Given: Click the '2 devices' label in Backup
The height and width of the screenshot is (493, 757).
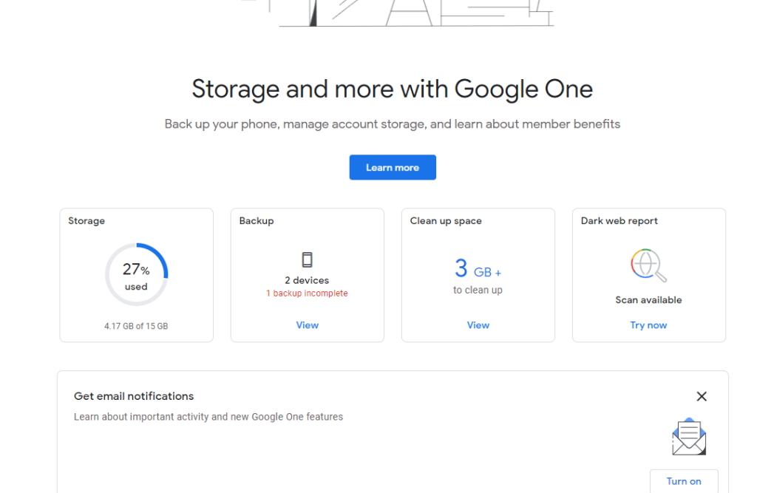Looking at the screenshot, I should click(307, 281).
